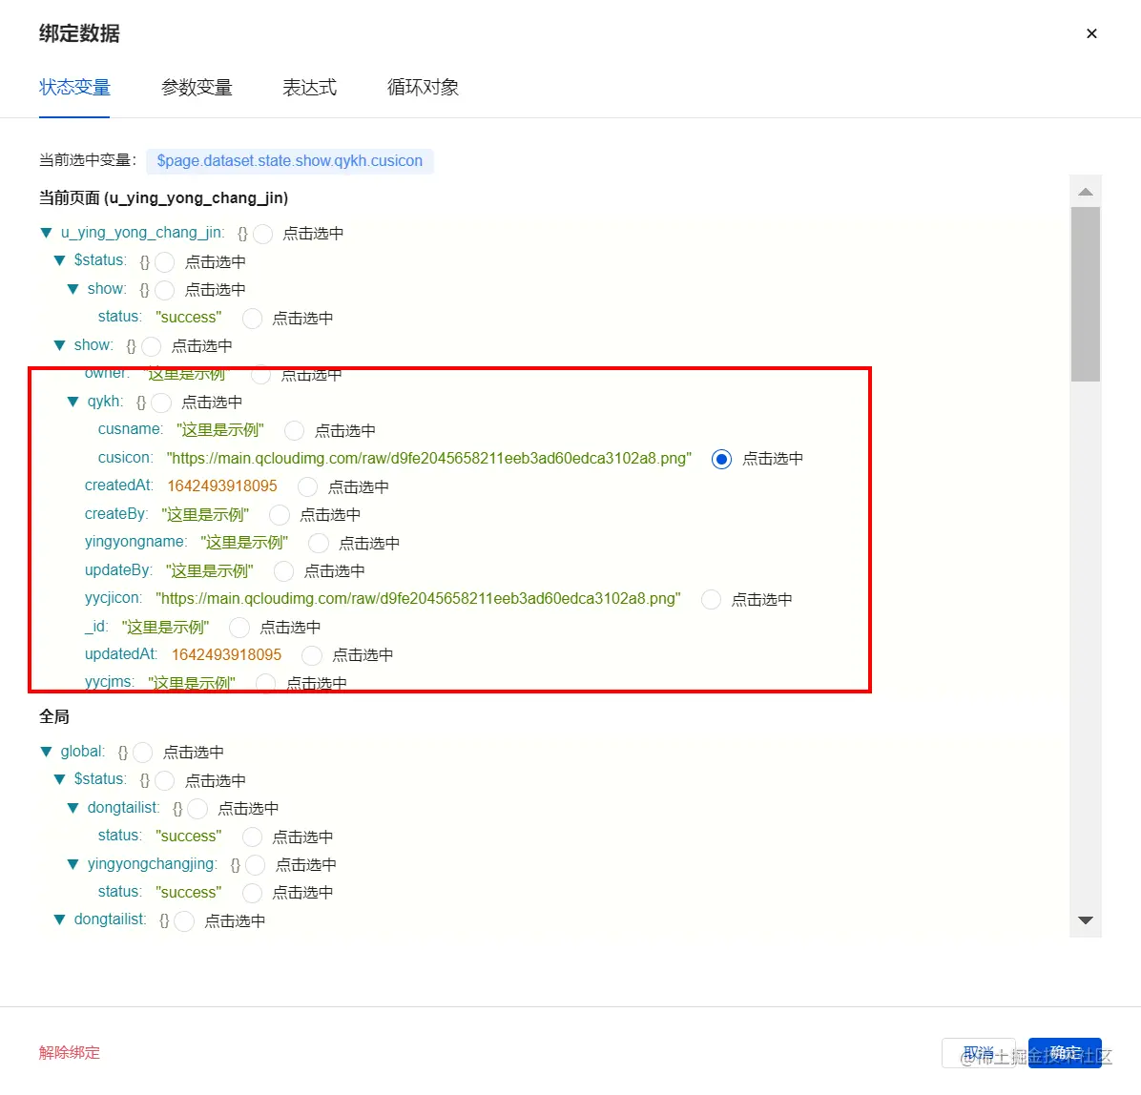Click the updatedAt value 1642493918095
Screen dimensions: 1141x1095
tap(226, 655)
